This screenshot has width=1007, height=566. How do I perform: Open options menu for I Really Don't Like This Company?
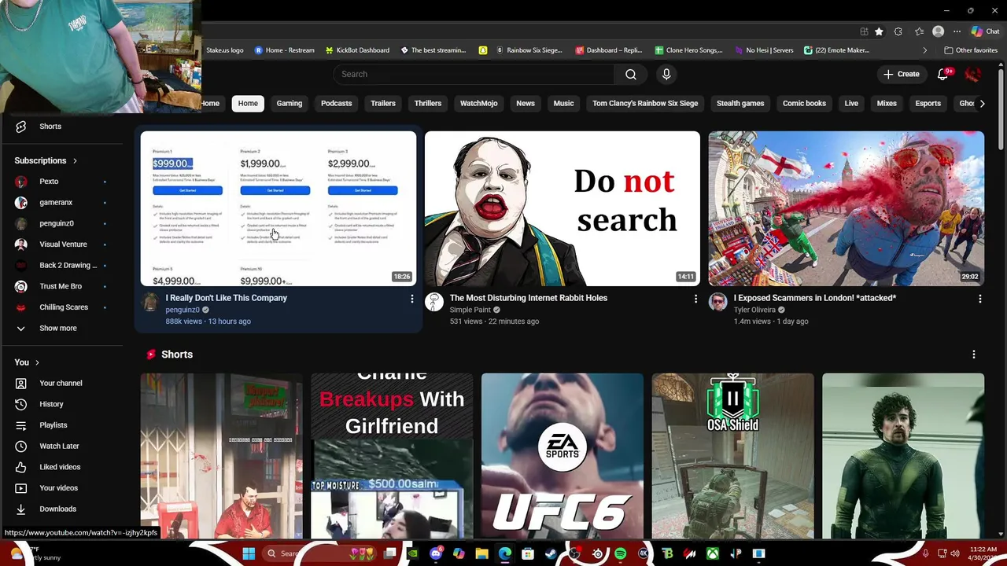point(411,299)
